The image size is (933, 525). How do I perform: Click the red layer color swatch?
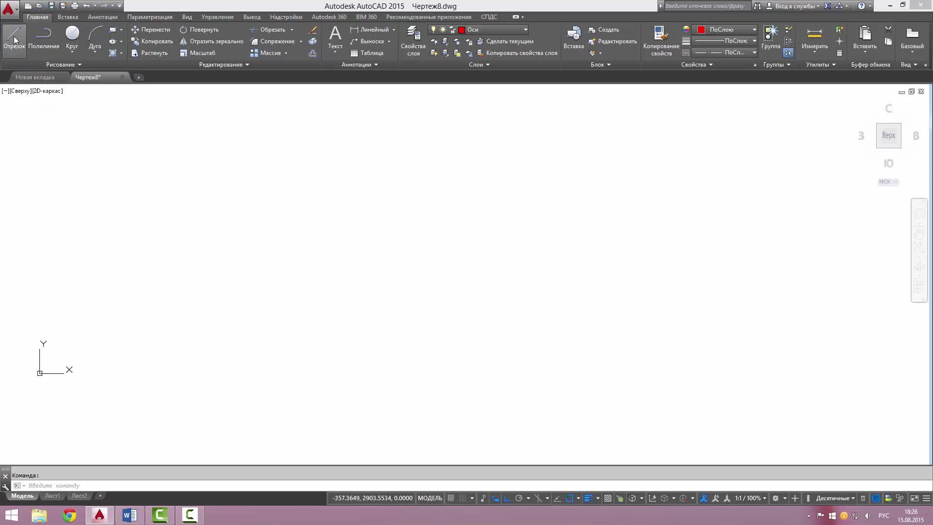pyautogui.click(x=462, y=30)
